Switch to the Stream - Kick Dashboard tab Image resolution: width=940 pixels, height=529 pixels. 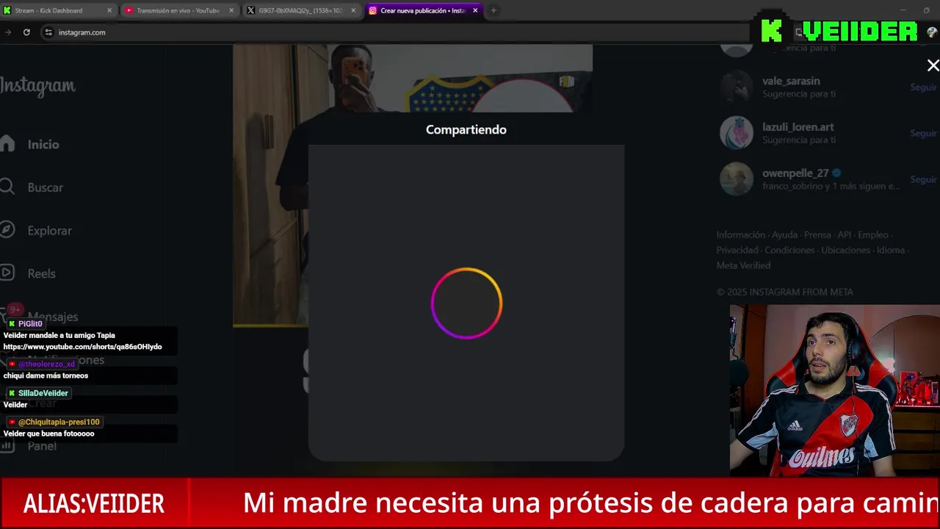point(57,10)
